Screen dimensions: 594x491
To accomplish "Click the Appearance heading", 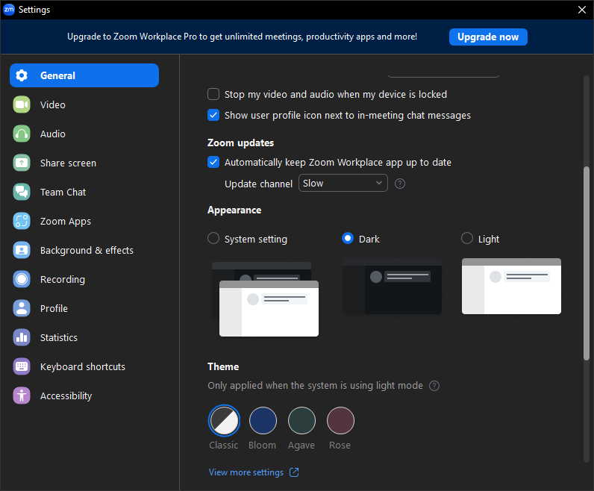I will 234,210.
